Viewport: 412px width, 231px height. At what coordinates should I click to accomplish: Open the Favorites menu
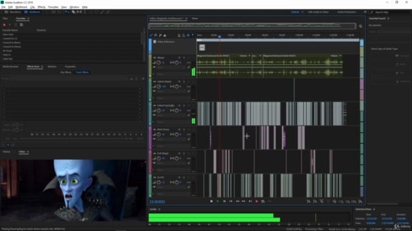53,7
